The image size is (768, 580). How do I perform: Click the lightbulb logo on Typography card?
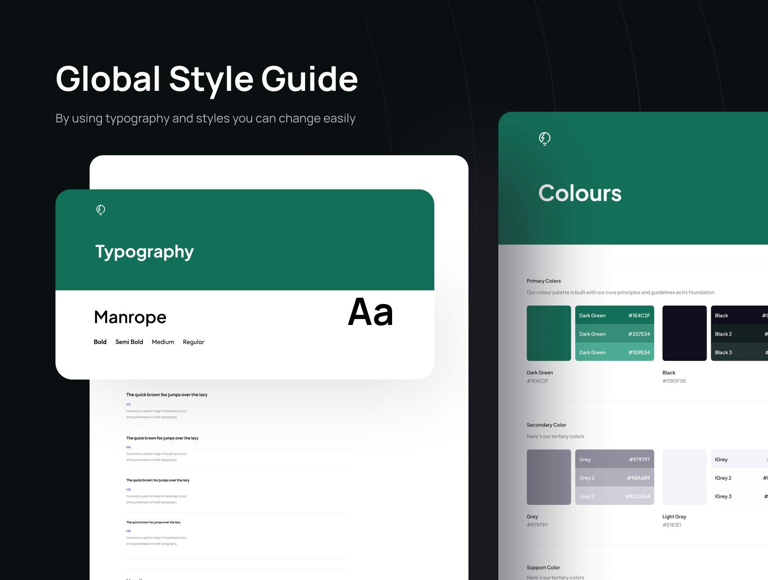[101, 210]
